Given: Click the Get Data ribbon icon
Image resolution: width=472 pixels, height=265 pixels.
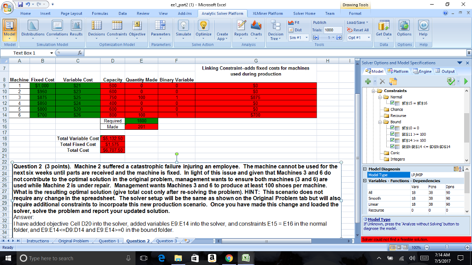Looking at the screenshot, I should point(383,29).
